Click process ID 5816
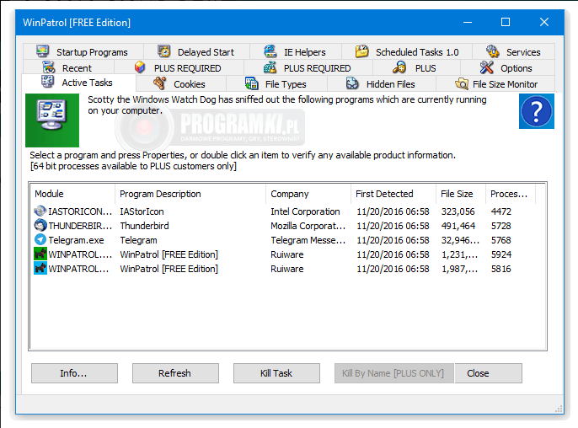Viewport: 578px width, 428px height. tap(501, 269)
